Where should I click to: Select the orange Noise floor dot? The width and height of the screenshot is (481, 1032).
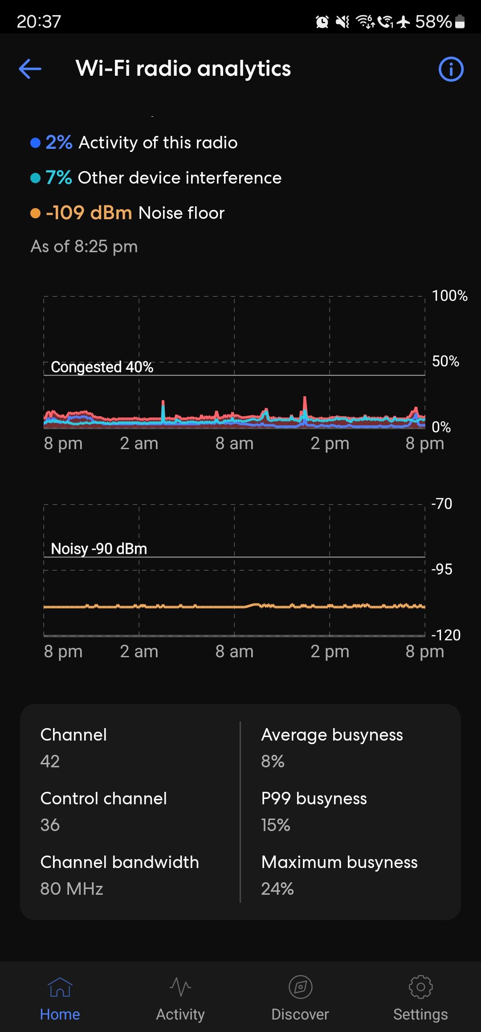pyautogui.click(x=35, y=213)
